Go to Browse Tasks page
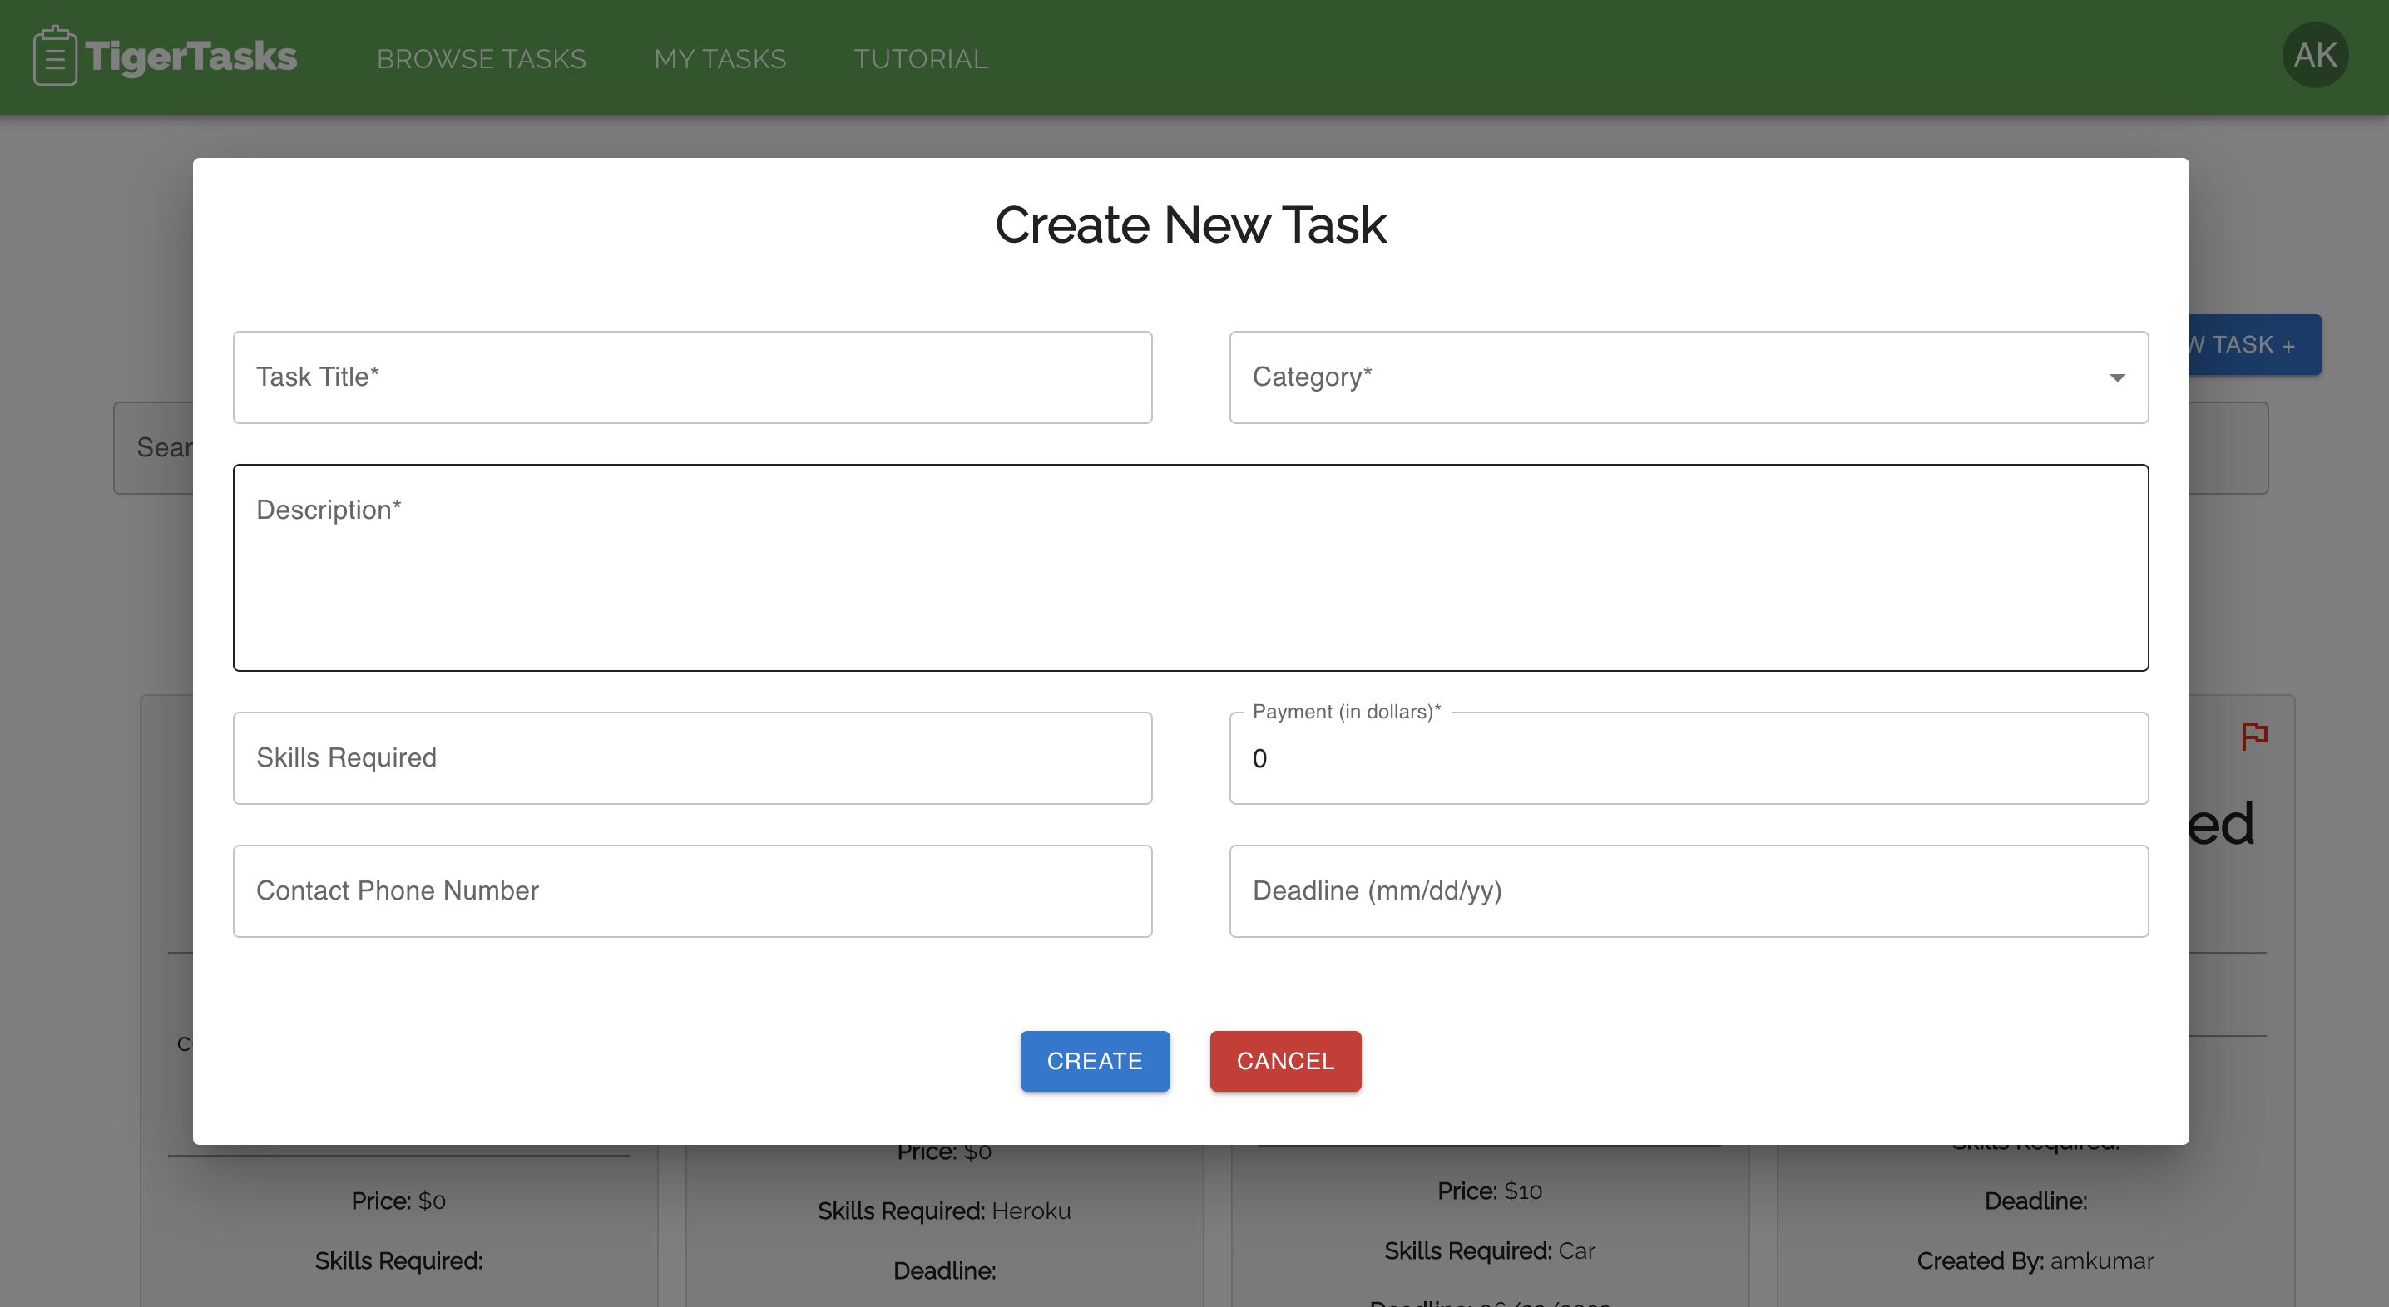 [x=482, y=58]
